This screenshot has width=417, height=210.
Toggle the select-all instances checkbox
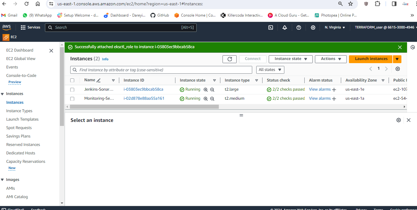(x=72, y=80)
